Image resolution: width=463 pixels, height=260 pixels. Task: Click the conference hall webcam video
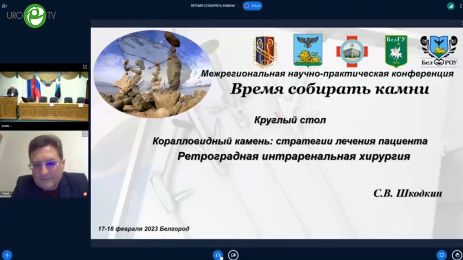coord(44,96)
